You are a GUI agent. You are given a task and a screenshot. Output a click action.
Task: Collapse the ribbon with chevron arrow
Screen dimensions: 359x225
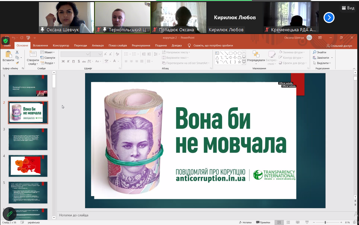tap(354, 68)
